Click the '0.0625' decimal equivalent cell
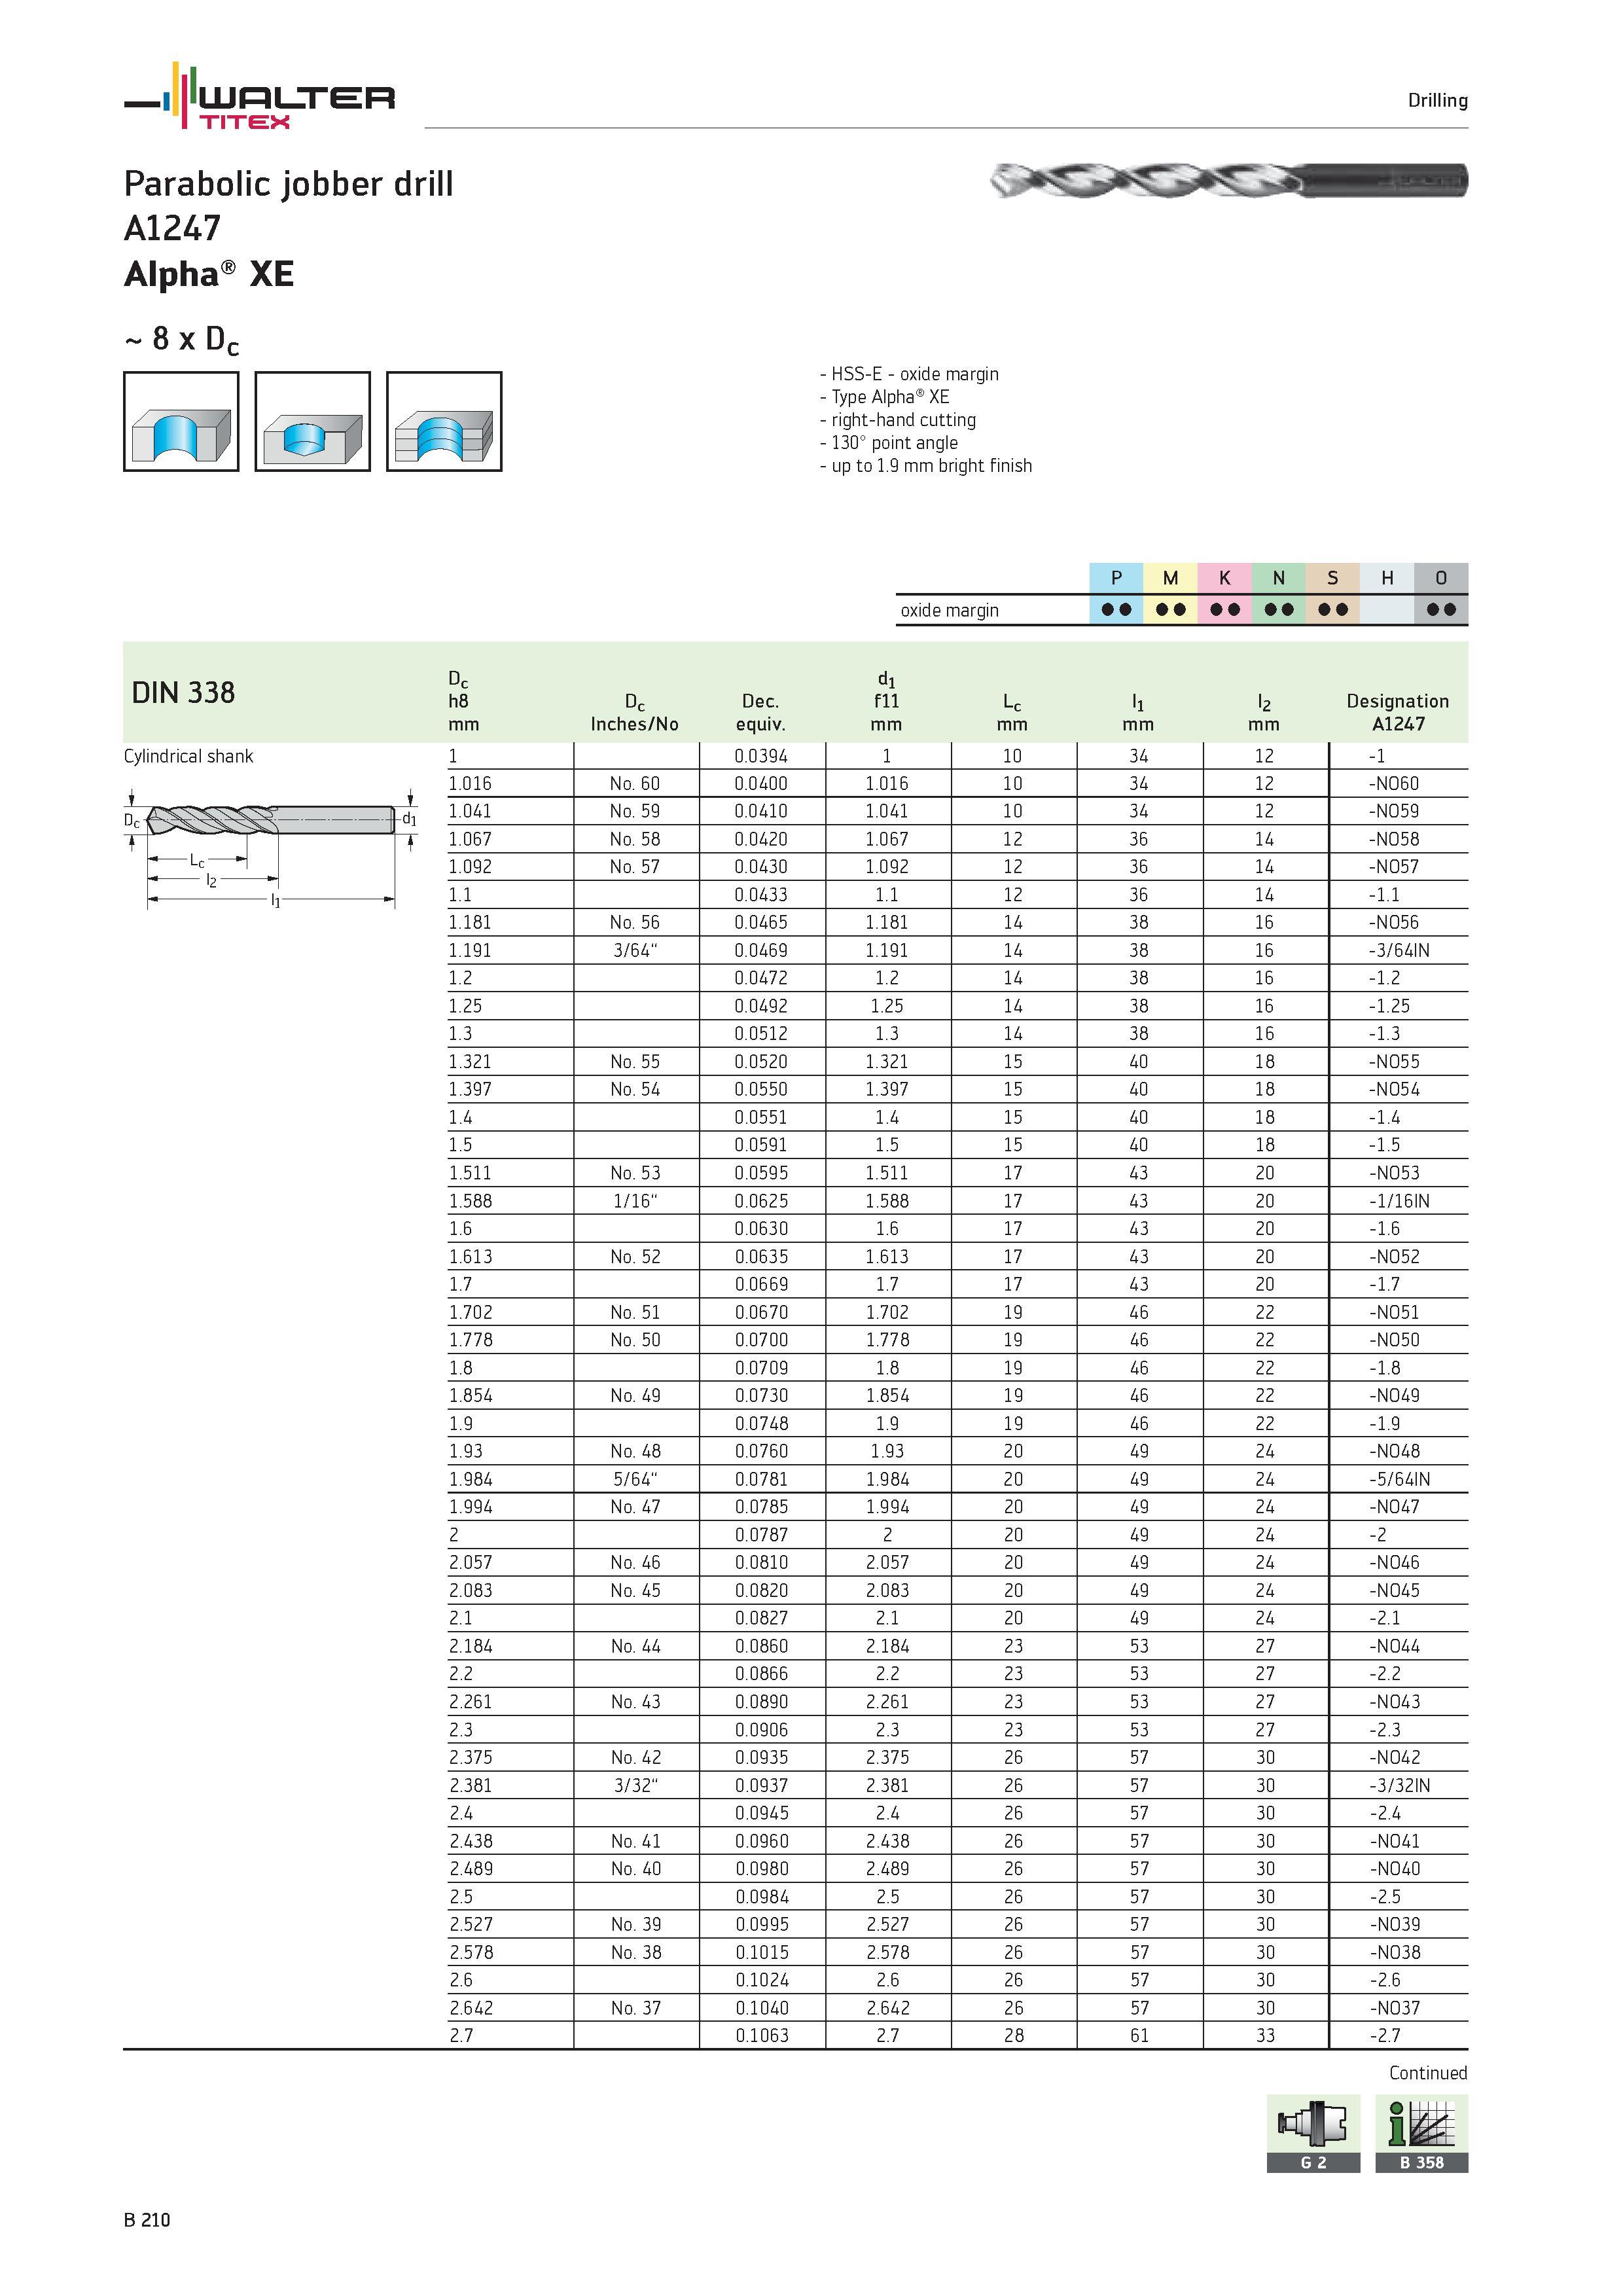Image resolution: width=1623 pixels, height=2296 pixels. (x=761, y=1201)
